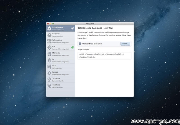Select TextMate Subversion bundle label
The height and width of the screenshot is (125, 180).
[58, 80]
